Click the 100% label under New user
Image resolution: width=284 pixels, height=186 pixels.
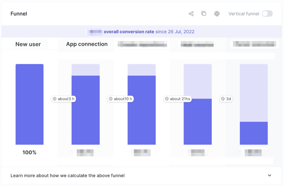pyautogui.click(x=29, y=152)
